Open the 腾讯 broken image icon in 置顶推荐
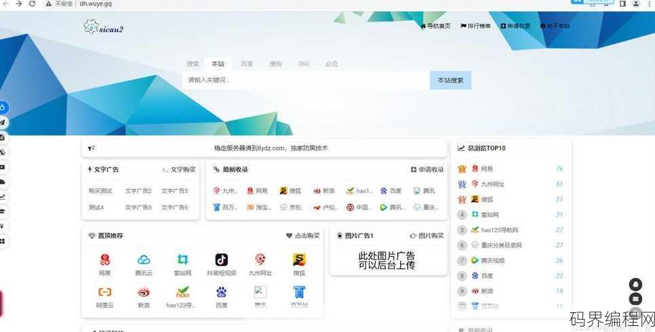Screen dimensions: 655x332 tap(260, 292)
